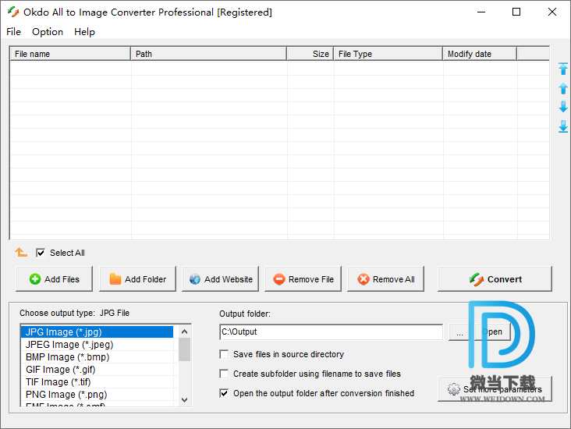Maximize the Okdo converter window
The height and width of the screenshot is (429, 571).
click(x=516, y=12)
